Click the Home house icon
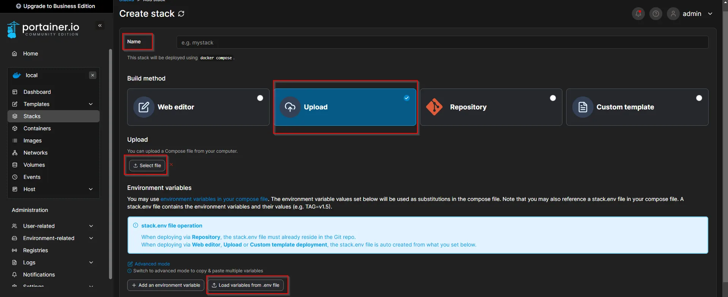Viewport: 728px width, 297px height. [14, 54]
